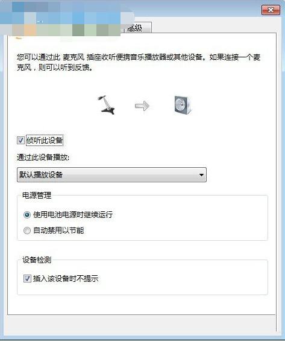Click the 自动禁用以节能 label text

58,231
